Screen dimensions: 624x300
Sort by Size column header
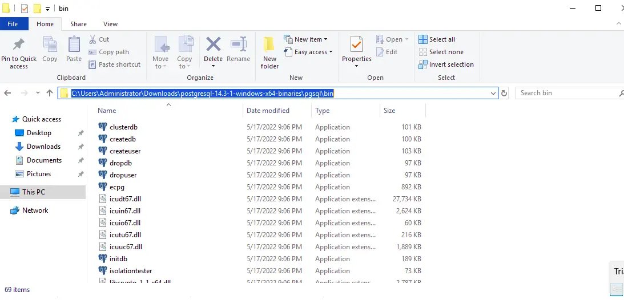[x=389, y=111]
